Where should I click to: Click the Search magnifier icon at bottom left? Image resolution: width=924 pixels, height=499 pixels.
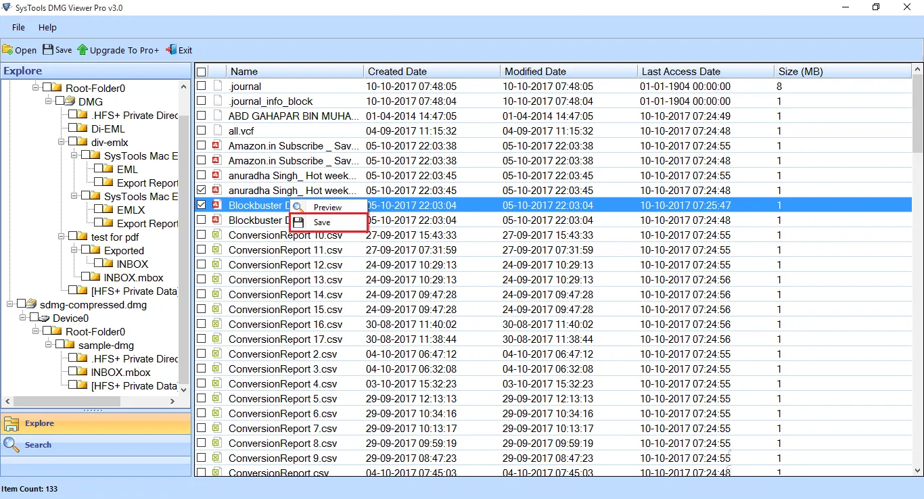tap(11, 445)
